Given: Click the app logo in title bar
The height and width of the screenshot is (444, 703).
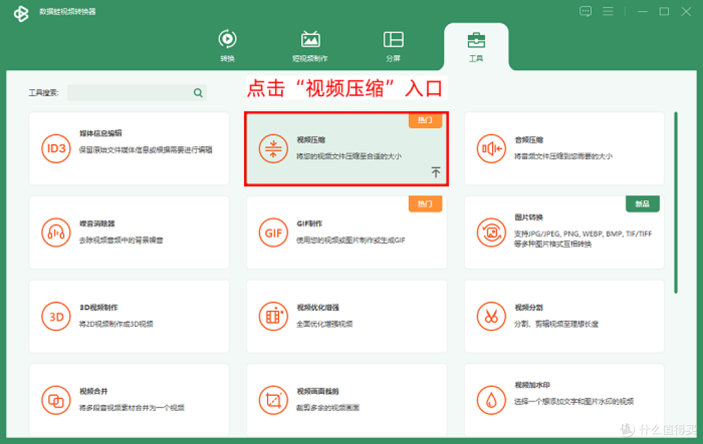Looking at the screenshot, I should (21, 13).
